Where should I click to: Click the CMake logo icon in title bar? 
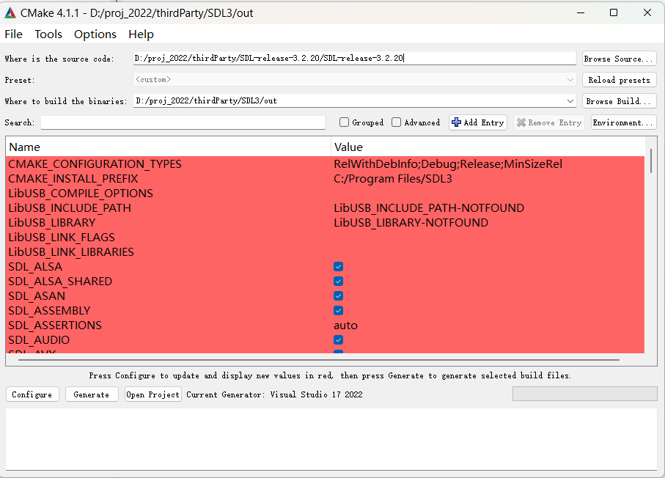10,13
